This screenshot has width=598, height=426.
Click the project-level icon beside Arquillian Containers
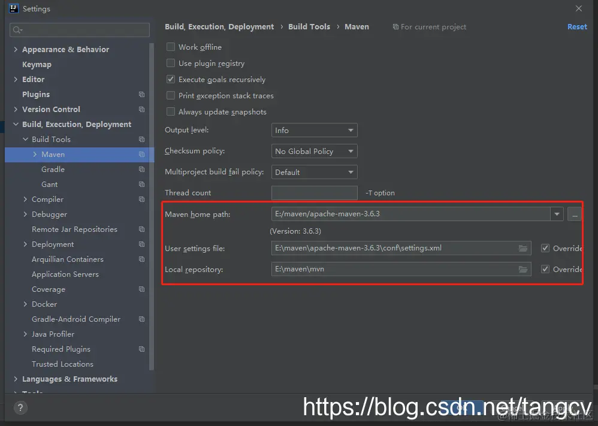pos(141,259)
